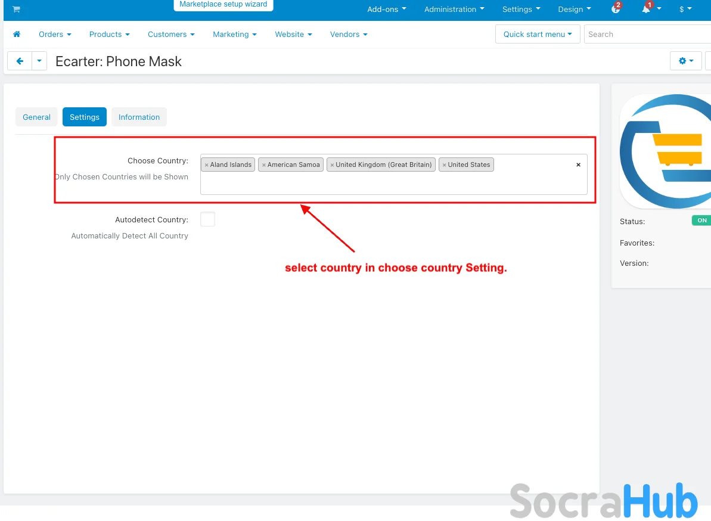This screenshot has width=711, height=521.
Task: Open dropdown next to the back arrow
Action: (x=39, y=61)
